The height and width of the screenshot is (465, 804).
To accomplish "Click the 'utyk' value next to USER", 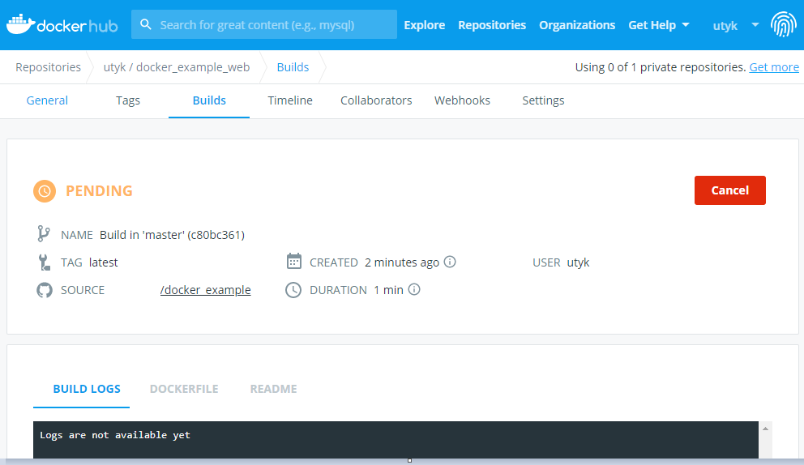I will [x=579, y=262].
